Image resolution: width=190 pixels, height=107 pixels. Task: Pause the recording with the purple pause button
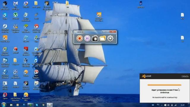click(87, 38)
